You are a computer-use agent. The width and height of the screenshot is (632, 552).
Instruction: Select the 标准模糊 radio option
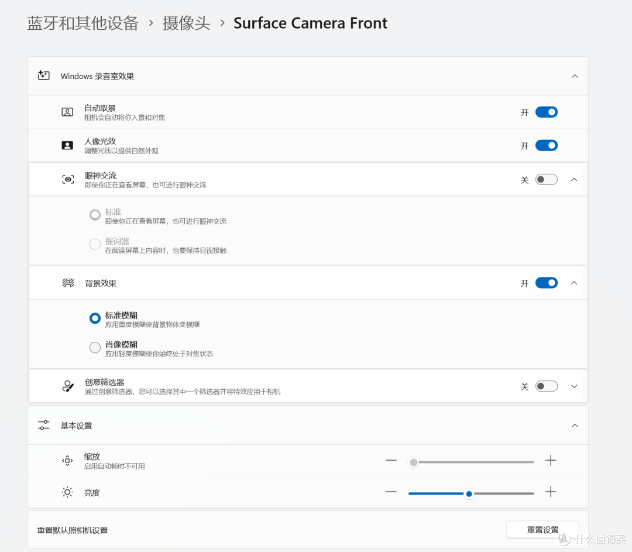tap(95, 318)
